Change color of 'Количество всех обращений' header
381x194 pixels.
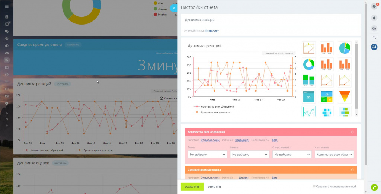point(352,132)
